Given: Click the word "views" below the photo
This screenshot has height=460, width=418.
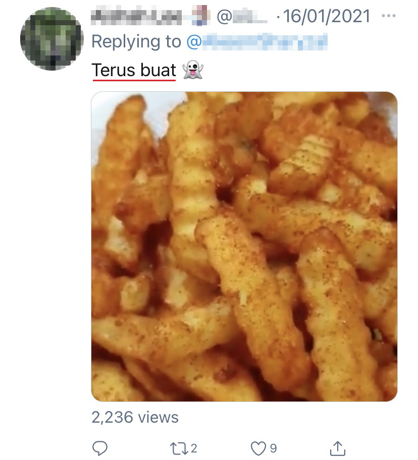Looking at the screenshot, I should click(160, 417).
